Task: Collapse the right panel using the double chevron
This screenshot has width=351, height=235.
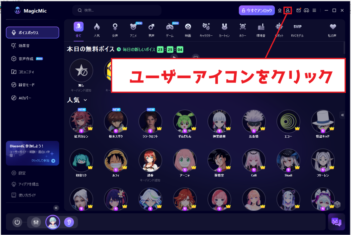Action: pyautogui.click(x=342, y=115)
